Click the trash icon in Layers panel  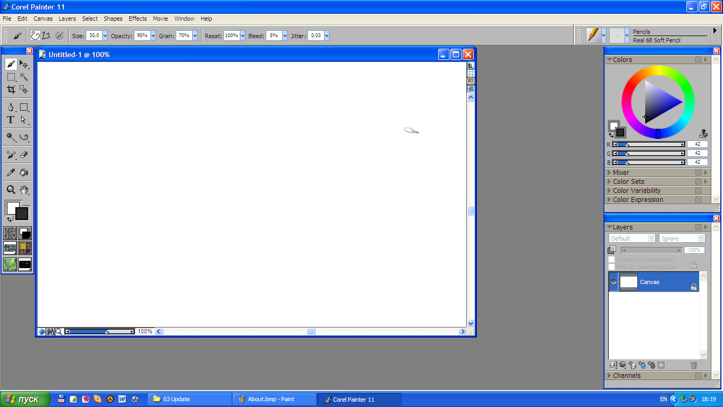click(693, 365)
